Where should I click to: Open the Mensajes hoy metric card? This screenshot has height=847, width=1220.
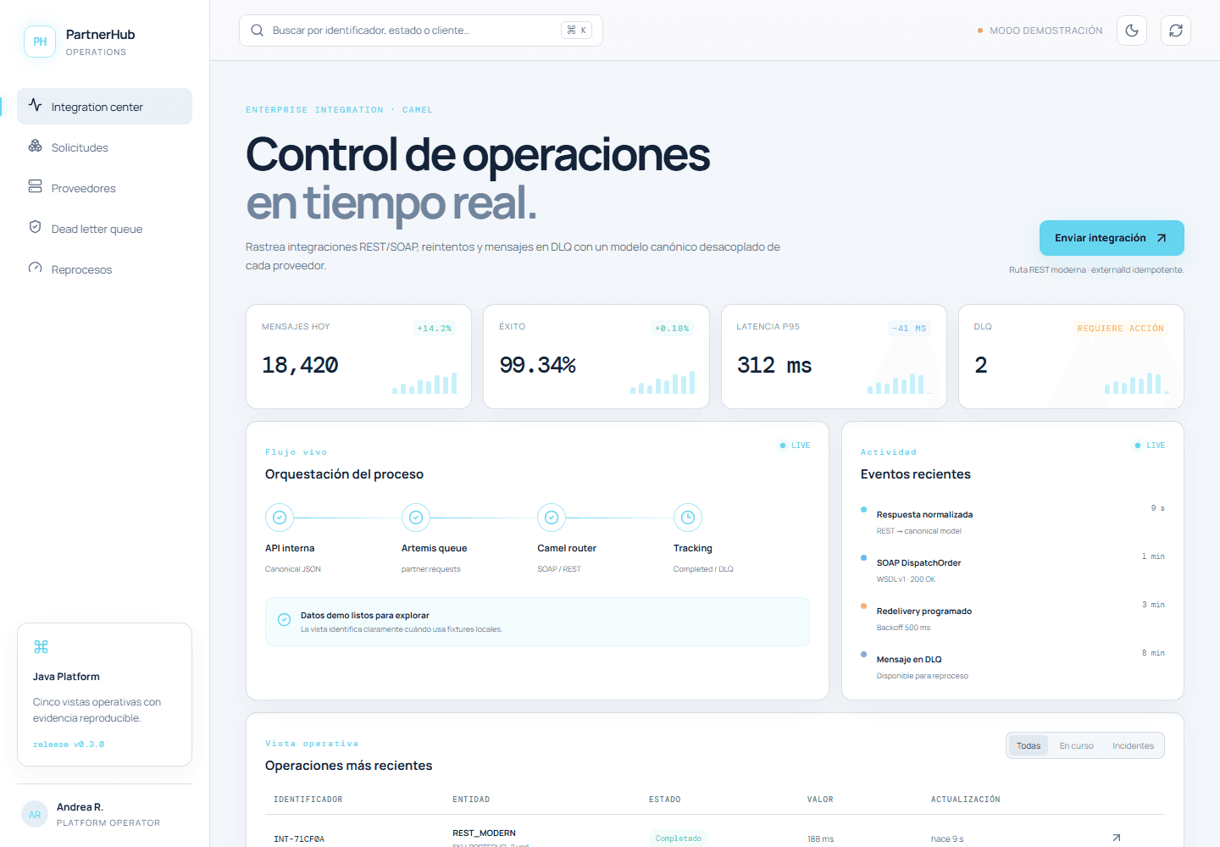click(358, 357)
